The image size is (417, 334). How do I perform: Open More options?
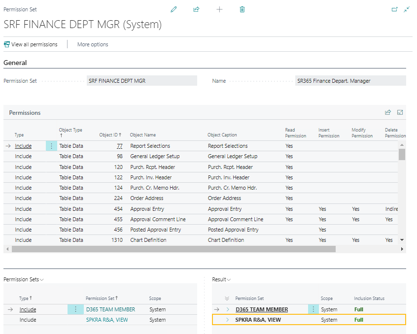tap(92, 44)
